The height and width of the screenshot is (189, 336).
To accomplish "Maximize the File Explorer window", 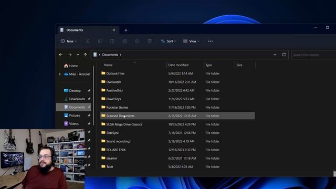I will coord(328,27).
